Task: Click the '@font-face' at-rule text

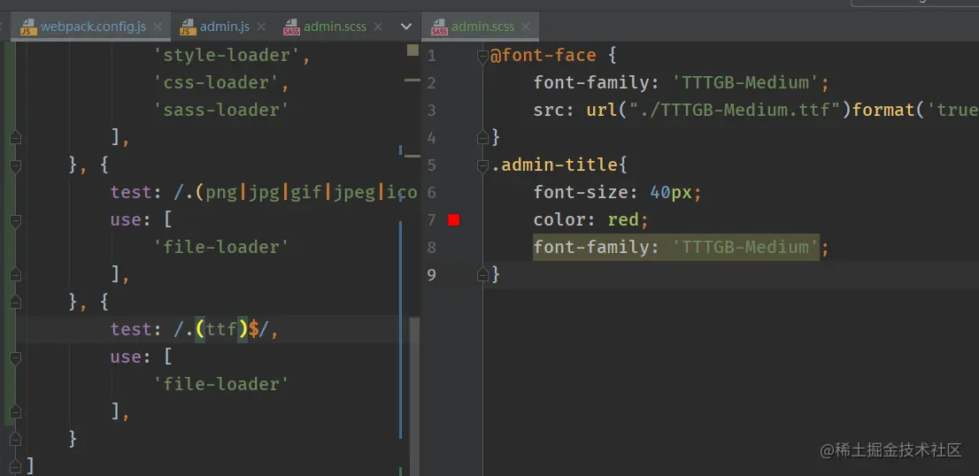Action: click(x=543, y=56)
